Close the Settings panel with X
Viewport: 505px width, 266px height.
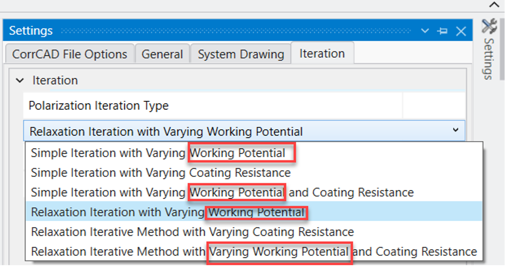pyautogui.click(x=461, y=31)
